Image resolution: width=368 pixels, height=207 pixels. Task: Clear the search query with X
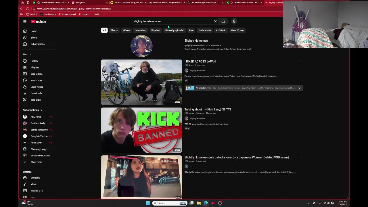pyautogui.click(x=215, y=21)
